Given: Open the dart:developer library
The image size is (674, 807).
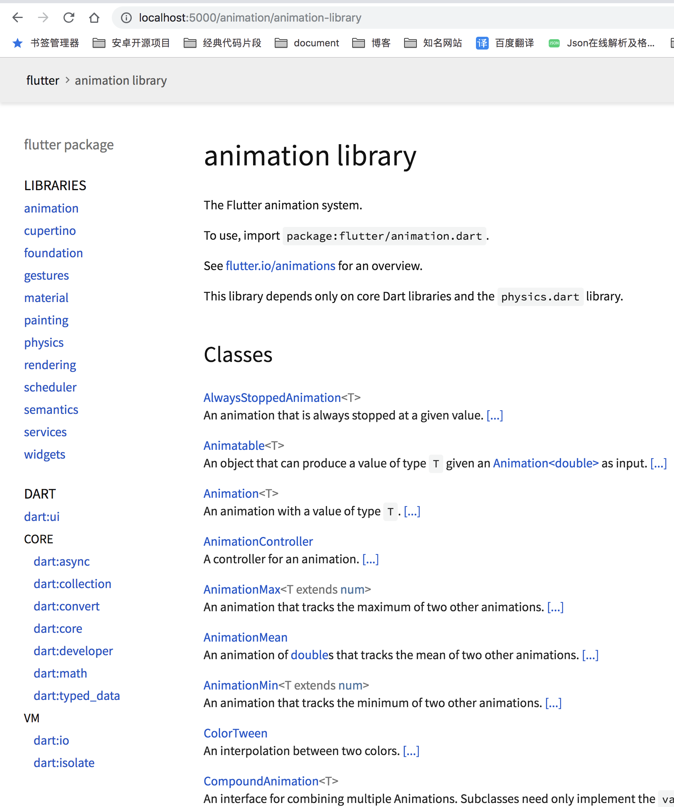Looking at the screenshot, I should (x=73, y=651).
